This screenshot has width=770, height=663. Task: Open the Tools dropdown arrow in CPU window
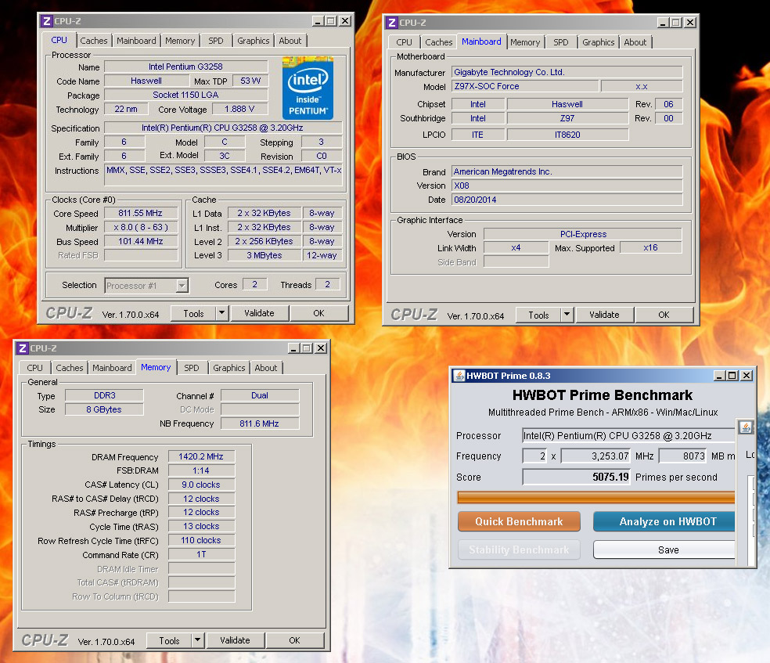tap(222, 313)
